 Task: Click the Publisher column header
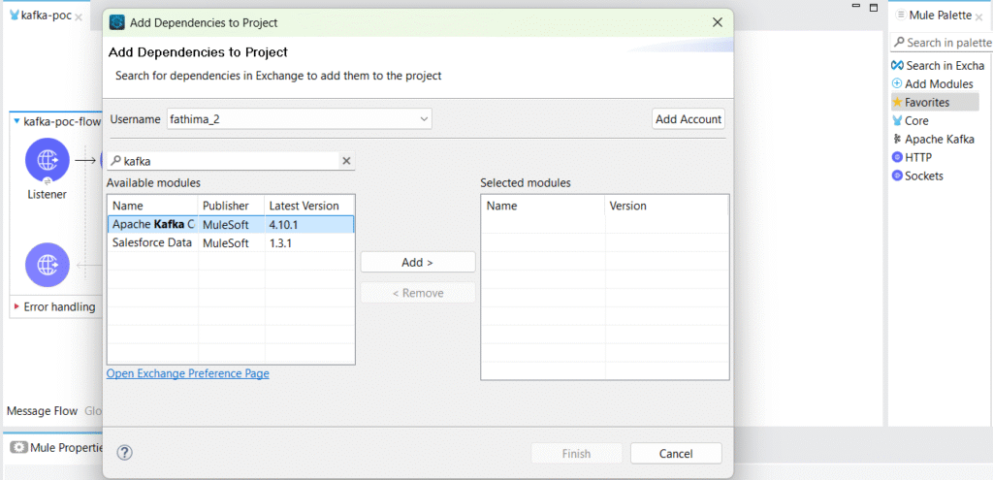[232, 206]
